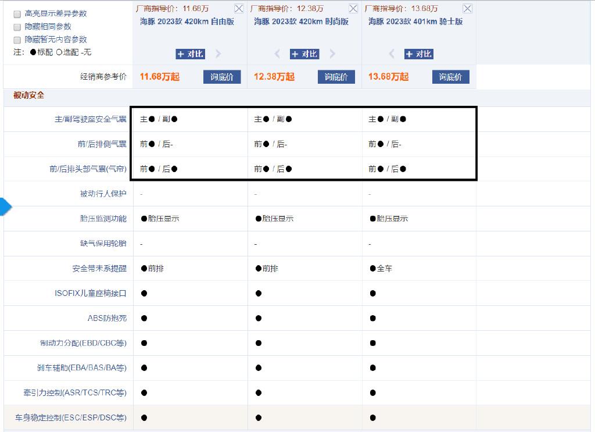Select the 被动安全 section header
This screenshot has width=595, height=432.
pyautogui.click(x=29, y=95)
